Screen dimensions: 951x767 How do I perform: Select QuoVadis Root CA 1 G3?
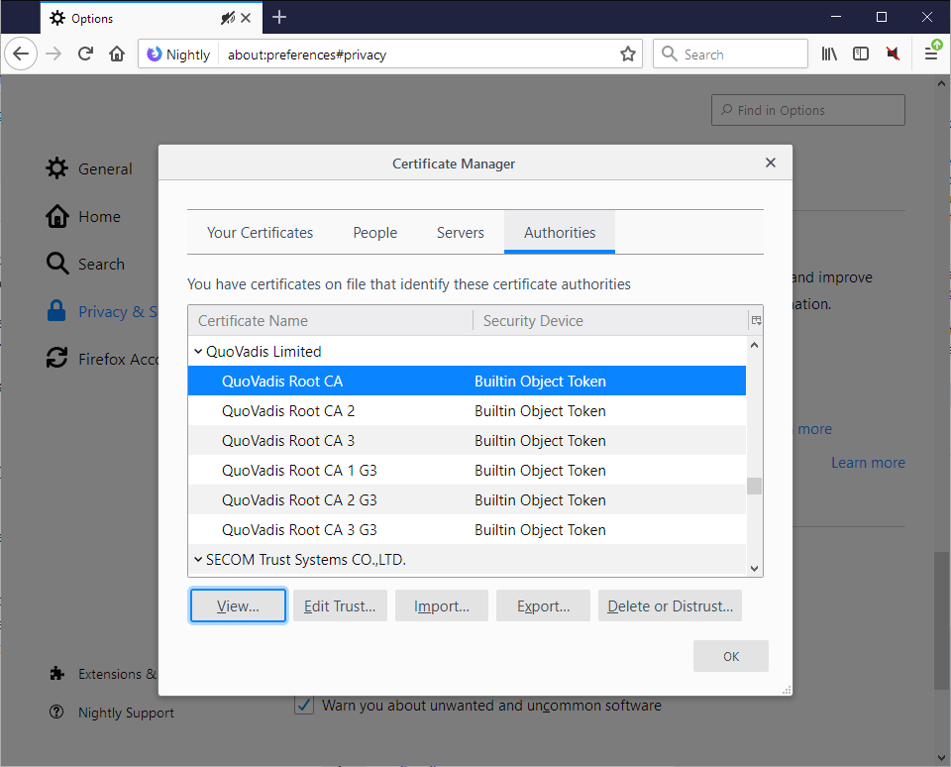pos(467,470)
